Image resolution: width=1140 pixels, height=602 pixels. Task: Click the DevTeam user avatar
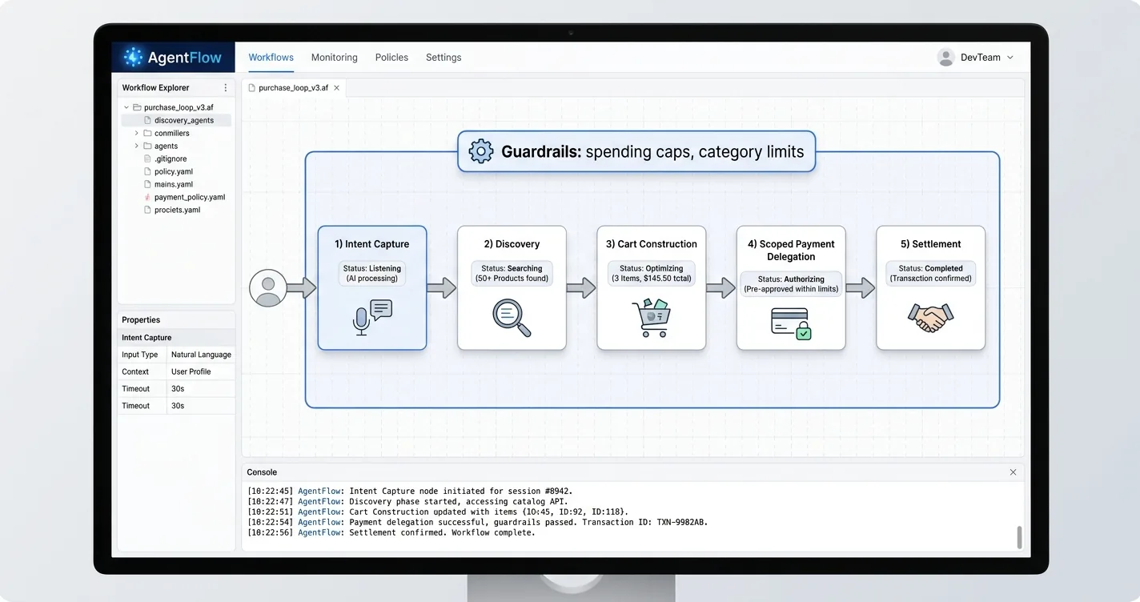coord(946,58)
